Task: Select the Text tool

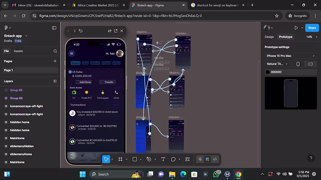Action: pos(163,159)
